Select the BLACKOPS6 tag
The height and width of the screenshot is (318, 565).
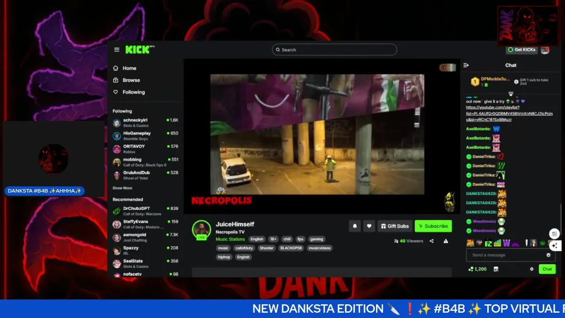[291, 248]
